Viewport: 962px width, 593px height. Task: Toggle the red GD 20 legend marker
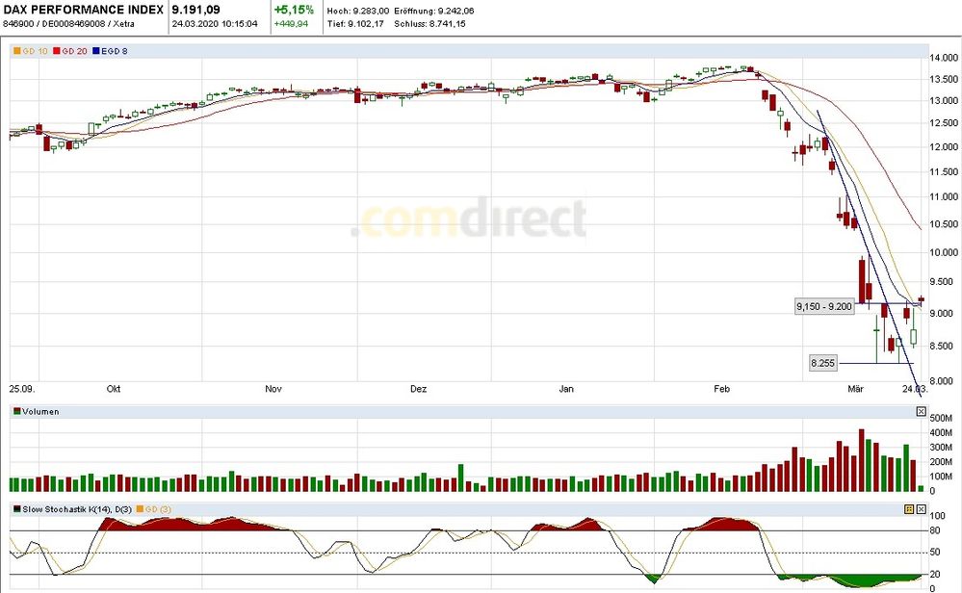click(x=57, y=50)
